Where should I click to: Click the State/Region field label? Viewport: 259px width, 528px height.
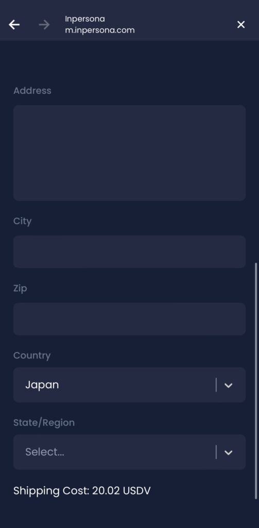pos(44,423)
